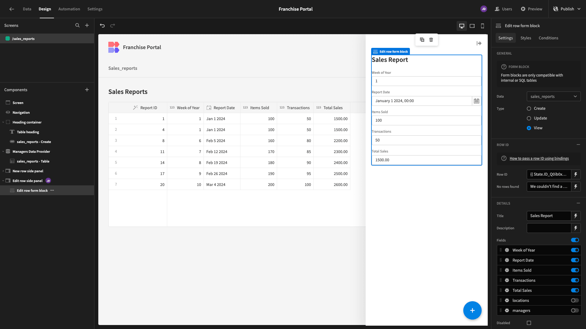
Task: Open How to pass a row ID link
Action: (x=539, y=159)
